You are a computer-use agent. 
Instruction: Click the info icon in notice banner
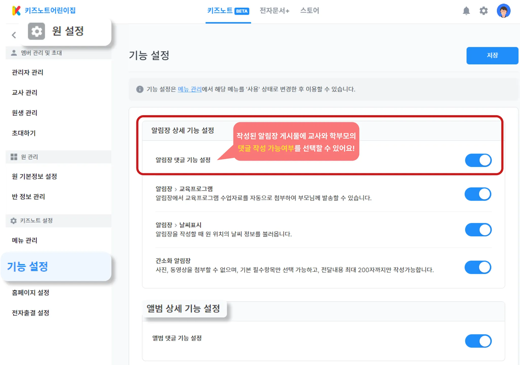(x=140, y=89)
